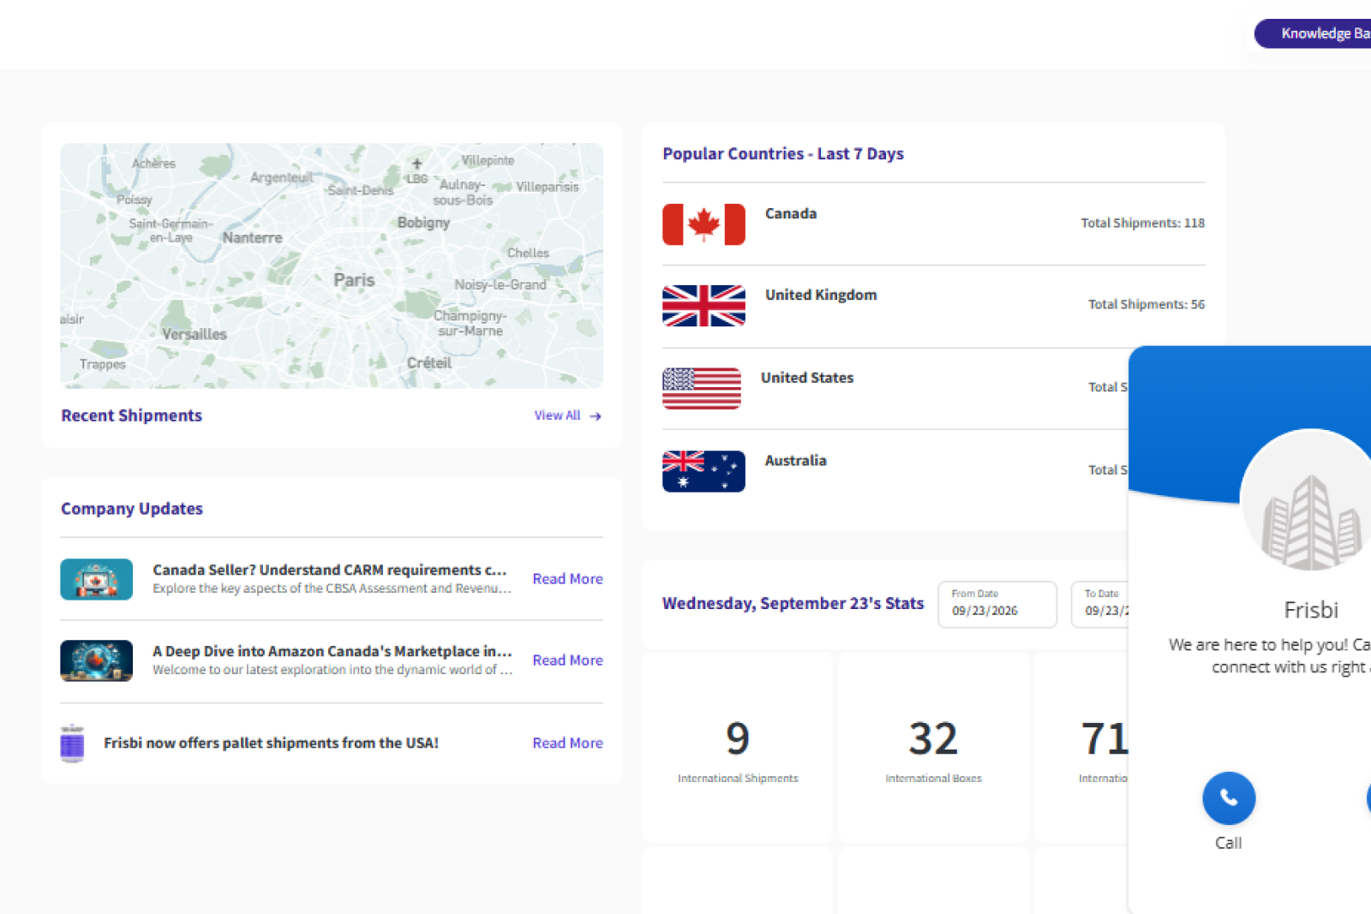Click the United Kingdom country name

click(821, 295)
